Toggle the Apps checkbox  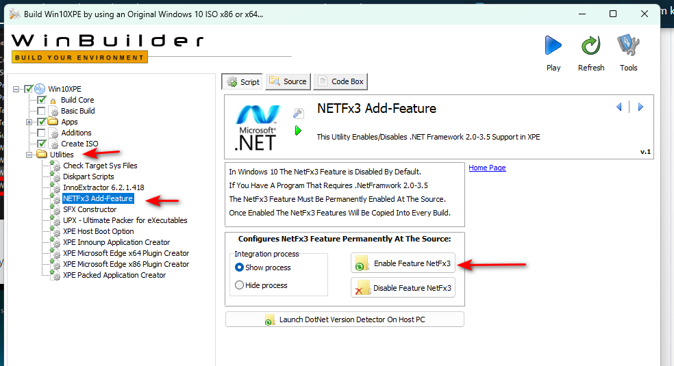pos(41,122)
